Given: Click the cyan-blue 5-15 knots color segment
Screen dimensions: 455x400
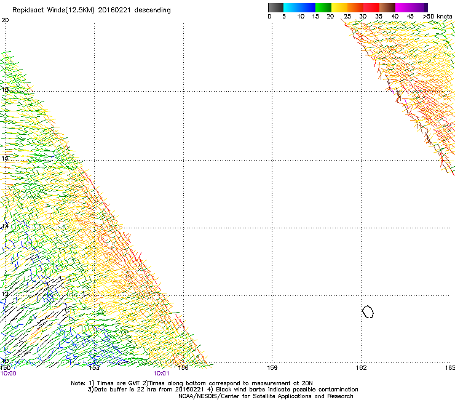Looking at the screenshot, I should pyautogui.click(x=299, y=7).
